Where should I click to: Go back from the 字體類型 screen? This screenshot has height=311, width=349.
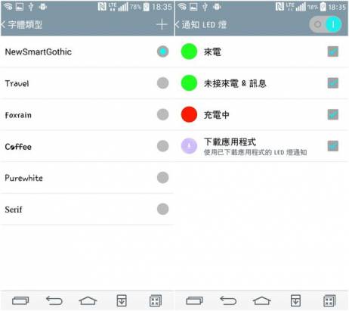click(x=3, y=24)
